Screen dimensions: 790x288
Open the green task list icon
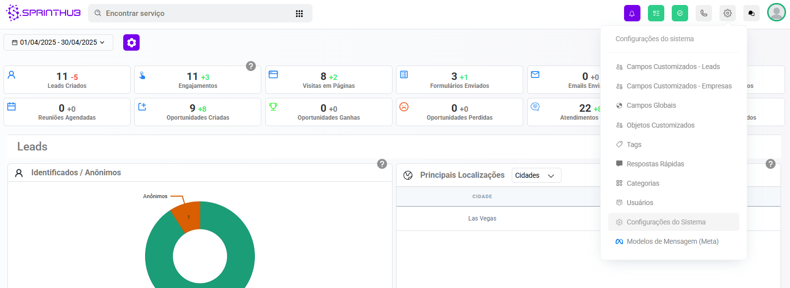click(x=656, y=13)
